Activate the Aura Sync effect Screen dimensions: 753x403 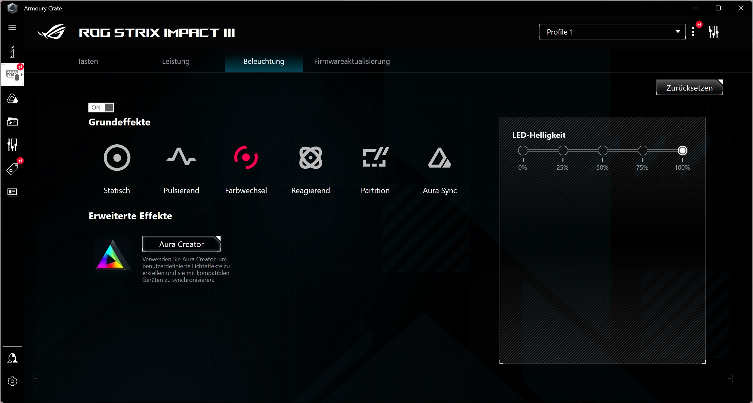(439, 158)
